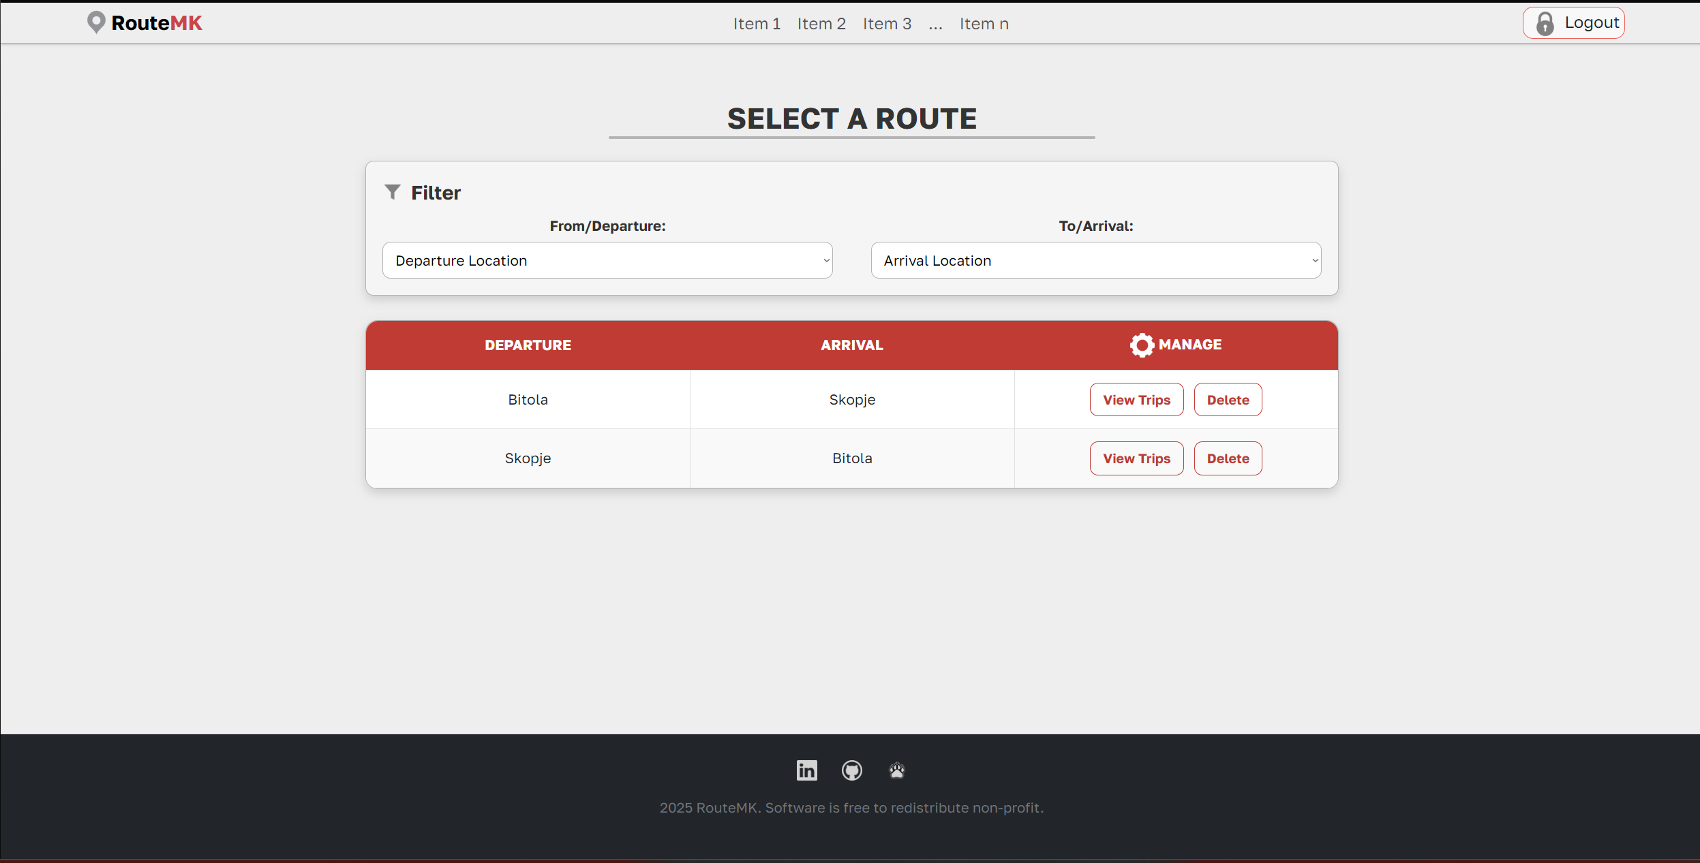This screenshot has height=863, width=1700.
Task: Select Item 1 in the navbar
Action: point(757,24)
